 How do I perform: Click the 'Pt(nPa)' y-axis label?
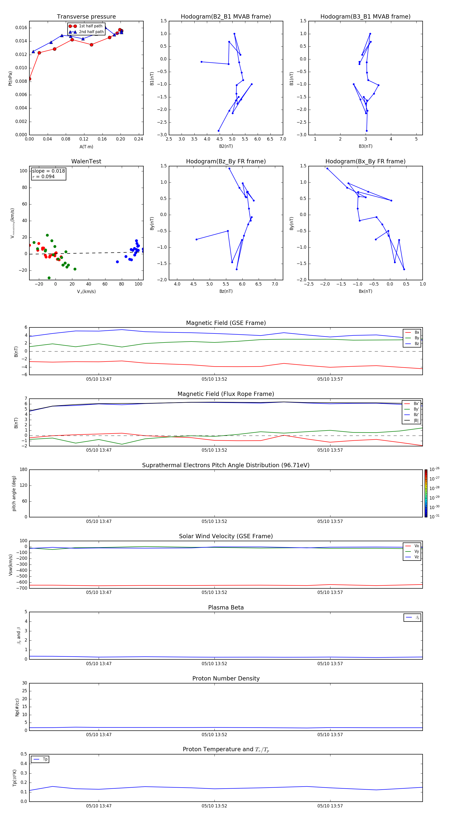(x=10, y=79)
